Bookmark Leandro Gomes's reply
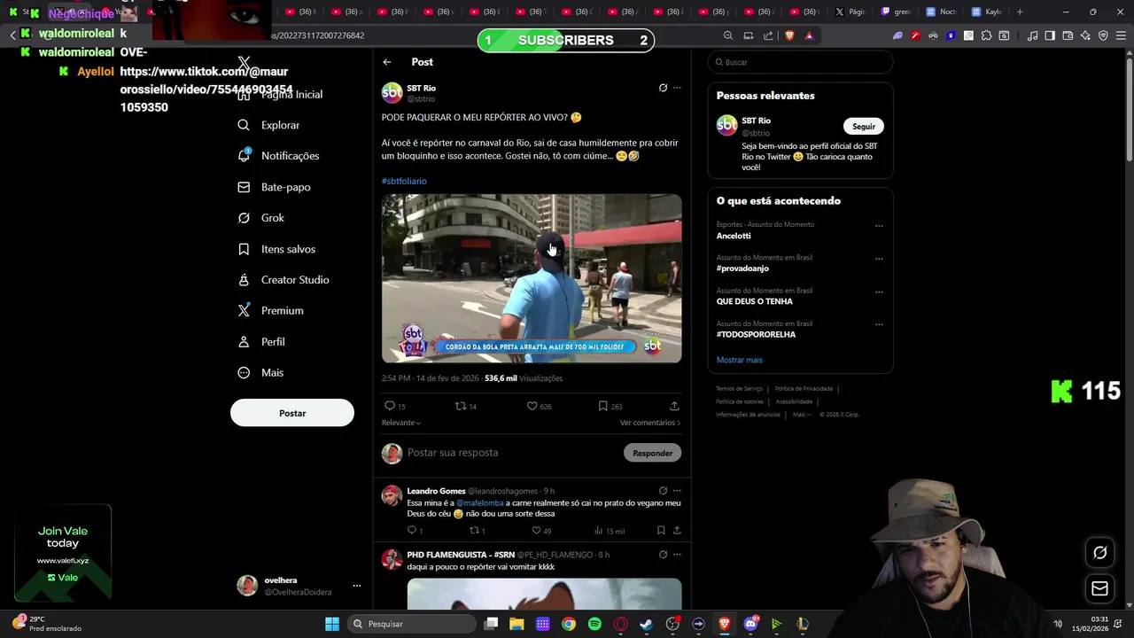Viewport: 1134px width, 638px height. pyautogui.click(x=661, y=531)
